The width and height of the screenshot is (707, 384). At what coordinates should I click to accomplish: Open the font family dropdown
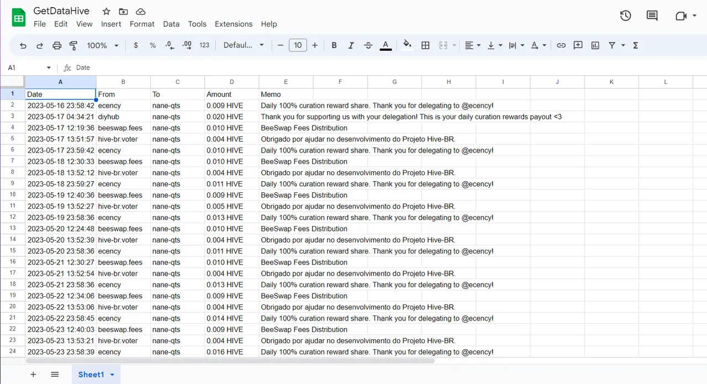(244, 45)
